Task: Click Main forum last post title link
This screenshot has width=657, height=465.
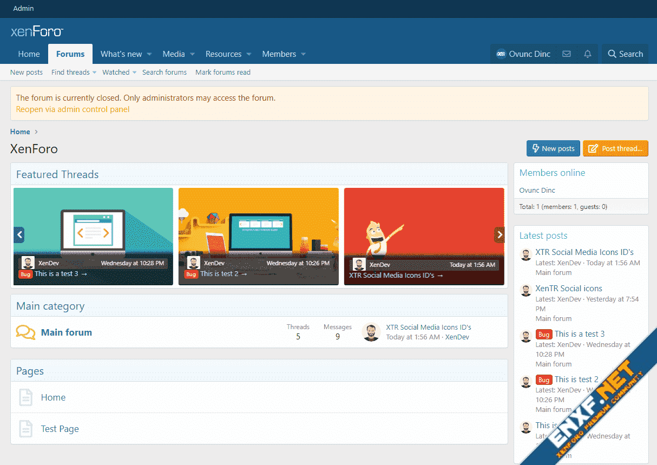Action: (x=429, y=327)
